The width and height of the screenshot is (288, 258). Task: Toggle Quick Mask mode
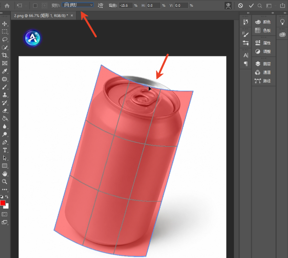pos(5,214)
